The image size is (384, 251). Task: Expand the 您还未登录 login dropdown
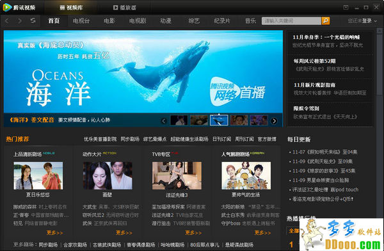click(x=362, y=21)
